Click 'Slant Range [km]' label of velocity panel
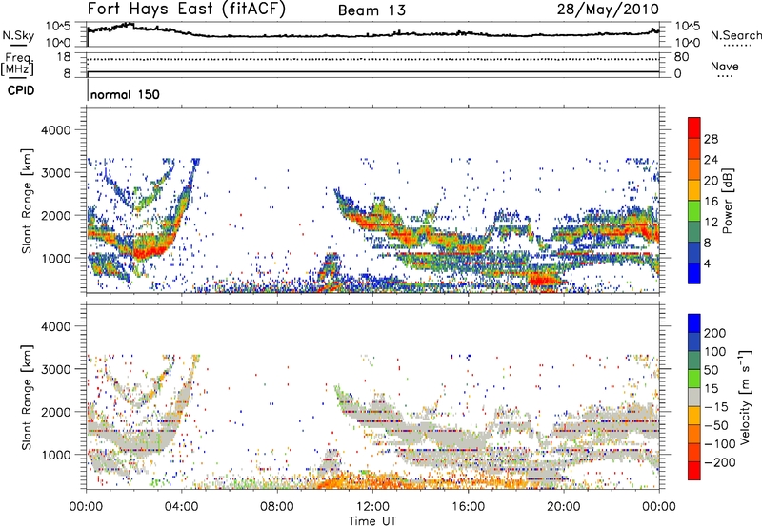762x527 pixels. [x=27, y=398]
